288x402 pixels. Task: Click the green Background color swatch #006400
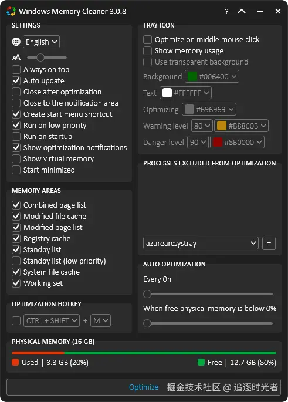[192, 76]
